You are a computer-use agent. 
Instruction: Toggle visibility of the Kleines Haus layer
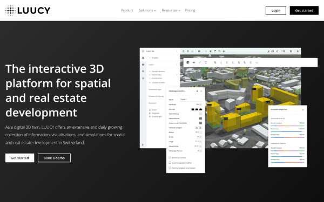(x=150, y=75)
